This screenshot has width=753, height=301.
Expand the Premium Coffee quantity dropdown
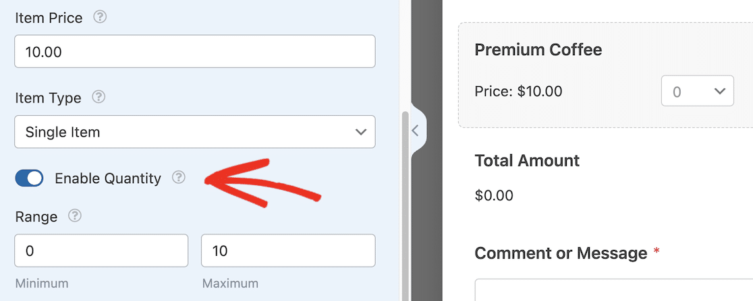pyautogui.click(x=697, y=91)
